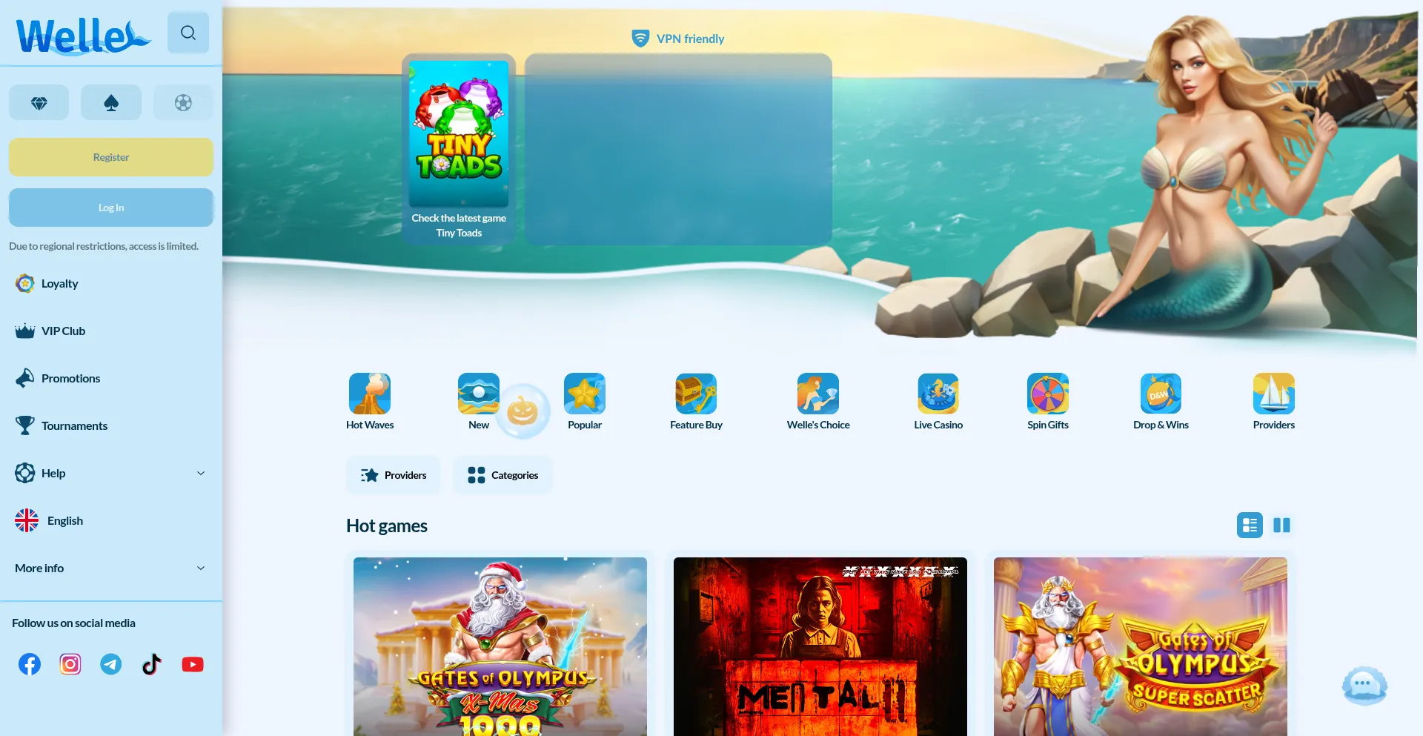Click the Welle logo
Screen dimensions: 1423x736
(83, 35)
